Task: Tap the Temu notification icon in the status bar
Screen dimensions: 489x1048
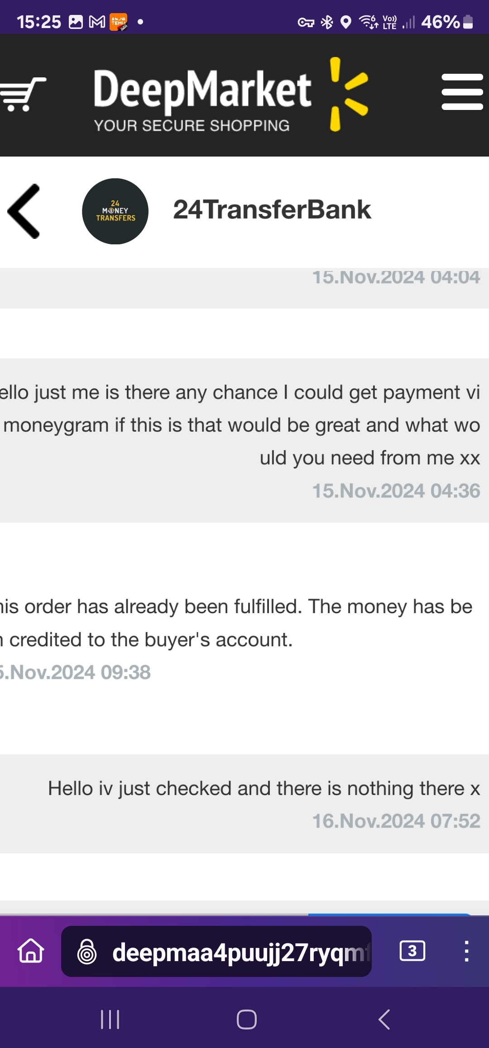Action: (119, 22)
